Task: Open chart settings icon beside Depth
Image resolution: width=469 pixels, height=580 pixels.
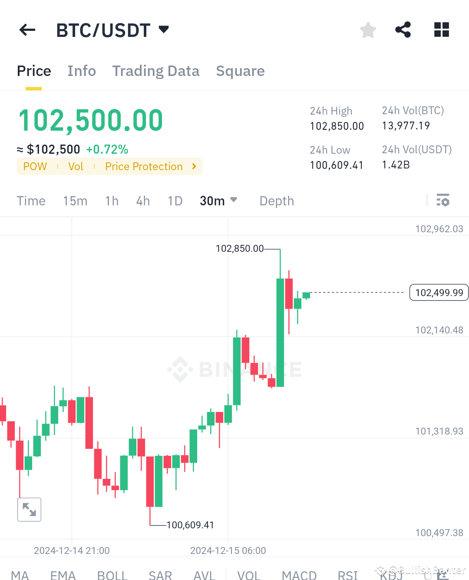Action: (x=443, y=201)
